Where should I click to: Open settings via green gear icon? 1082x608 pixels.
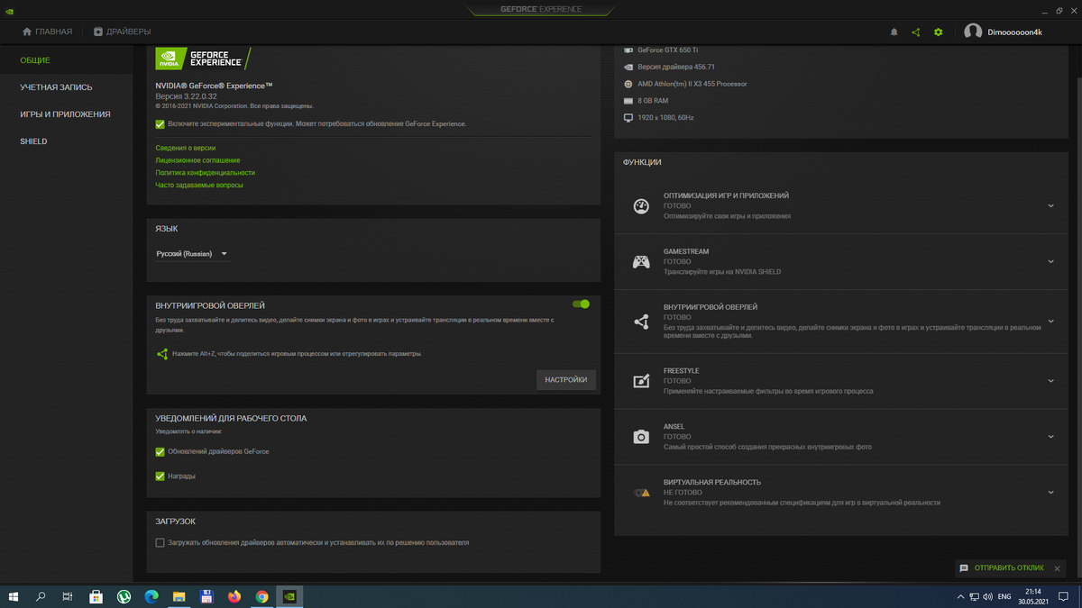pos(939,32)
